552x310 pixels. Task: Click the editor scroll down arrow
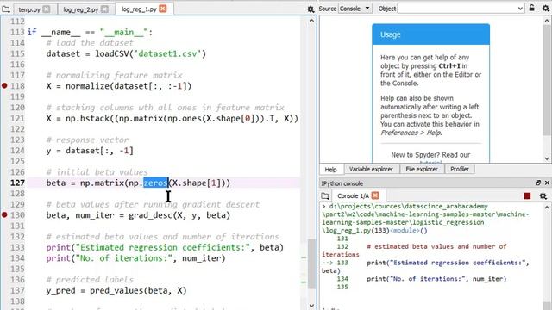click(311, 306)
